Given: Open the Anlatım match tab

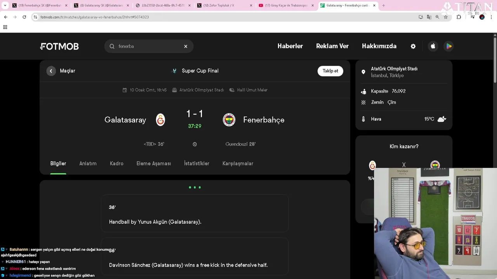Looking at the screenshot, I should tap(88, 164).
